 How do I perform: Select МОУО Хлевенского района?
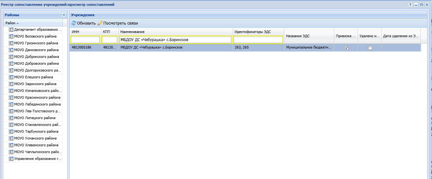(x=33, y=145)
